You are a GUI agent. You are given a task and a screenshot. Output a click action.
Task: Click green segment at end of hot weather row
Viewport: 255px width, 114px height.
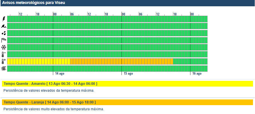(x=190, y=61)
